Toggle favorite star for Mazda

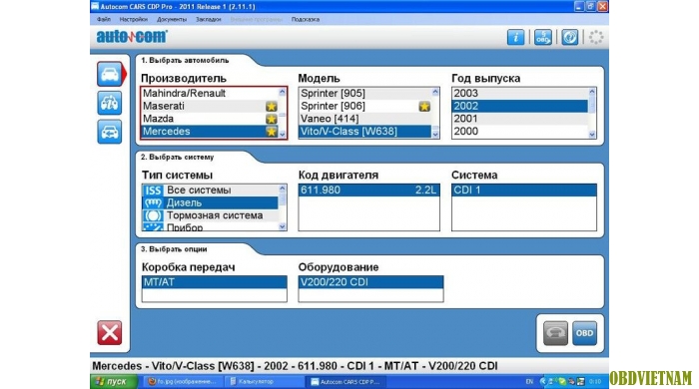(x=271, y=119)
